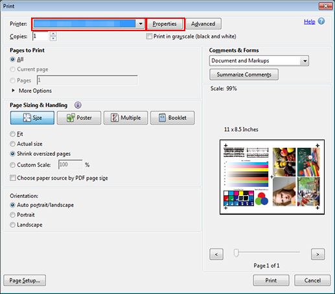Cancel the print dialog
Viewport: 335px width, 294px height.
(x=312, y=280)
